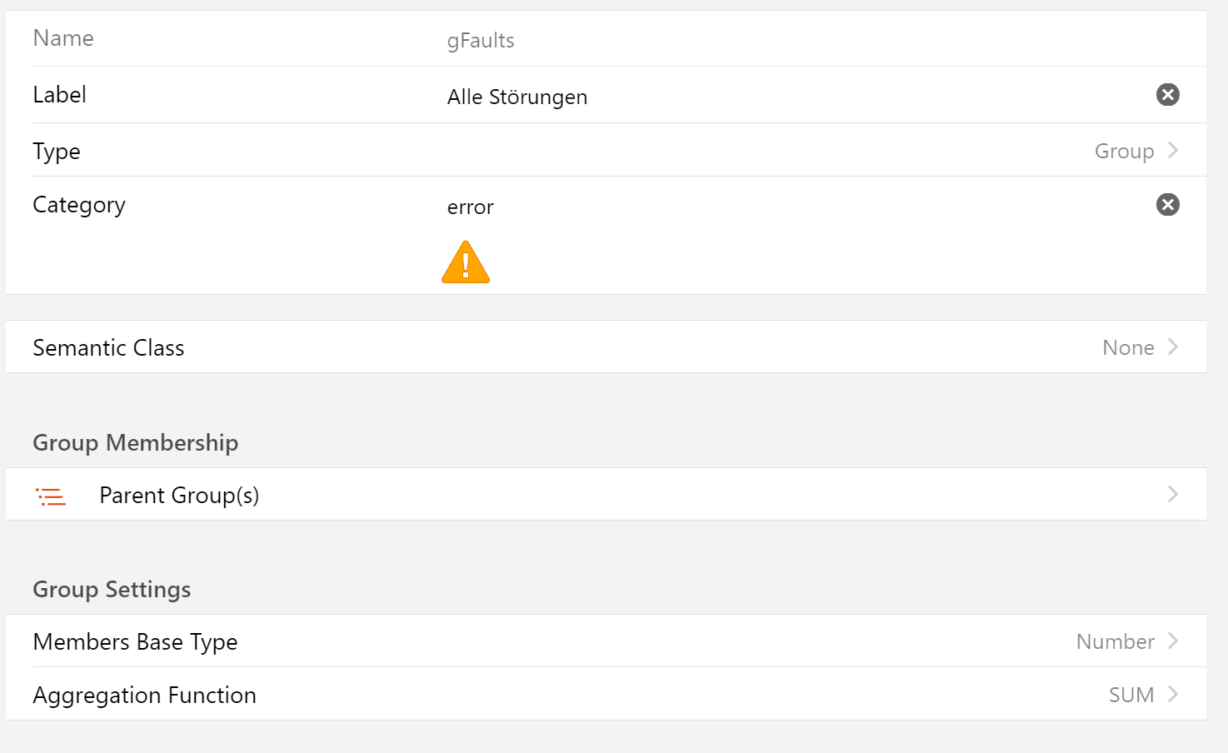Click the Semantic Class row label

coord(108,348)
